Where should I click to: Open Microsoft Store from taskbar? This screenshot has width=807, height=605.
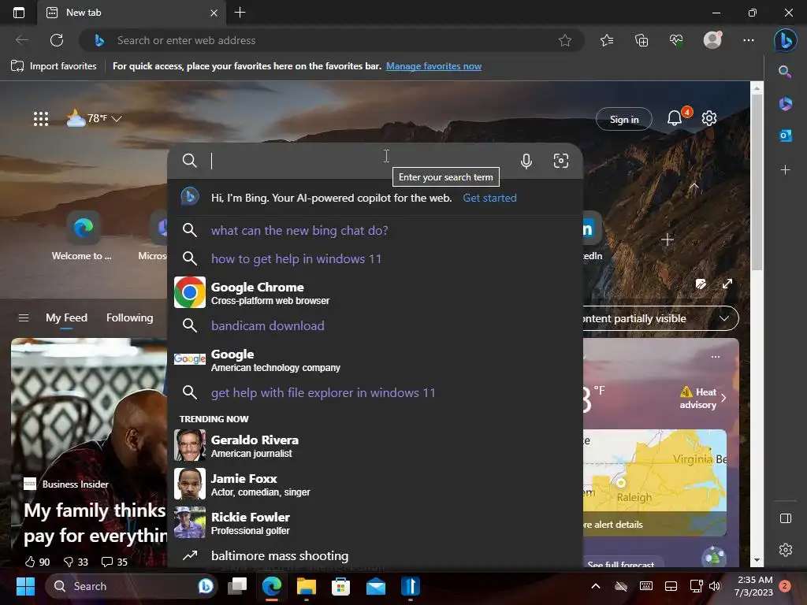tap(340, 586)
